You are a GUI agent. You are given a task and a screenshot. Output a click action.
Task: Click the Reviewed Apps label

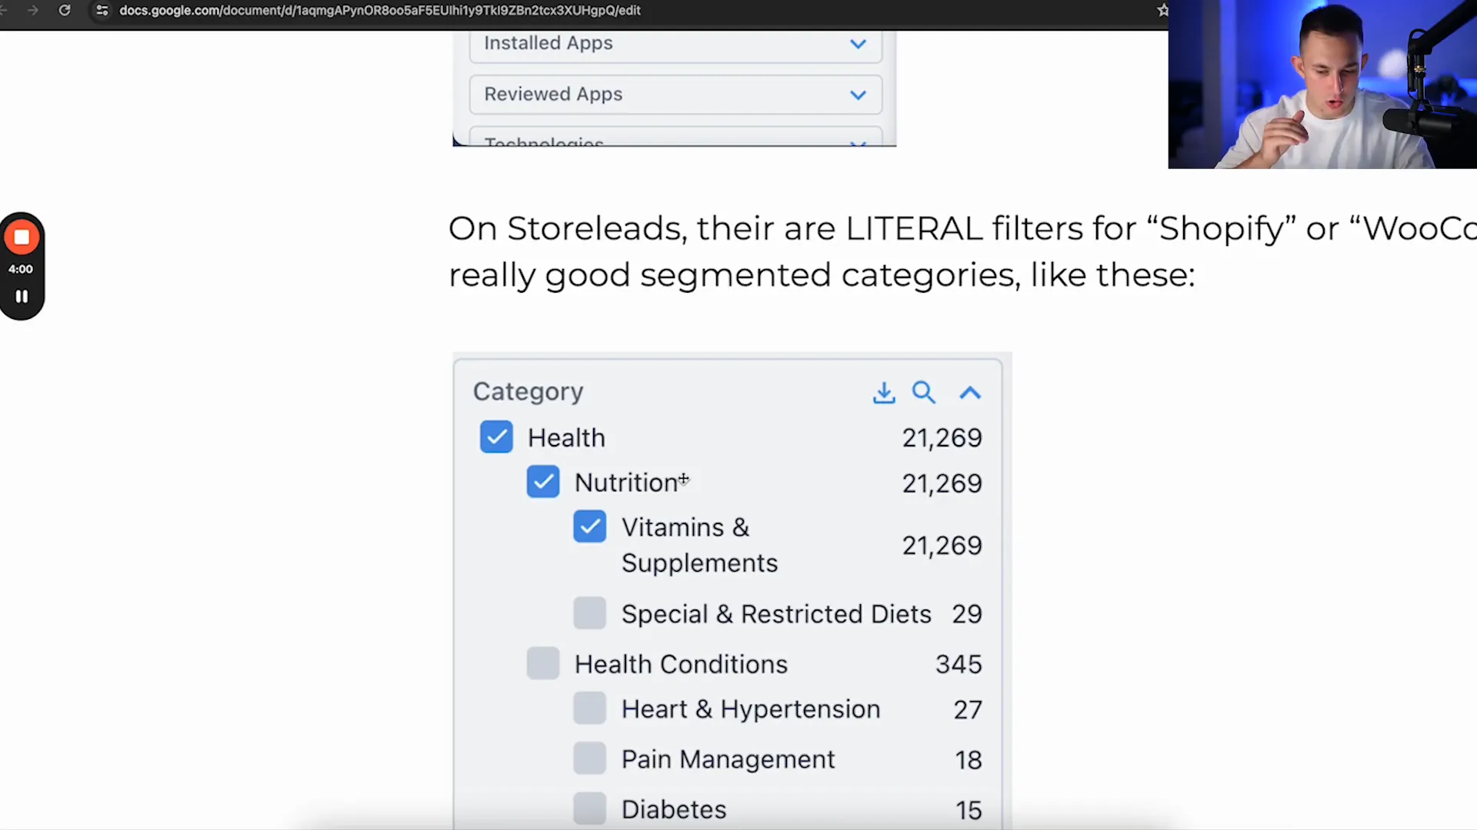(x=553, y=95)
